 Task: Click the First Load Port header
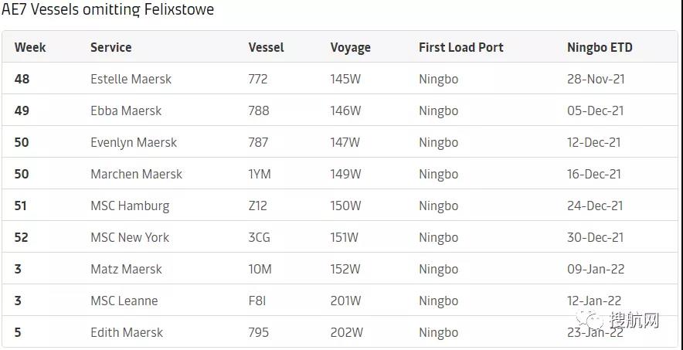[460, 47]
